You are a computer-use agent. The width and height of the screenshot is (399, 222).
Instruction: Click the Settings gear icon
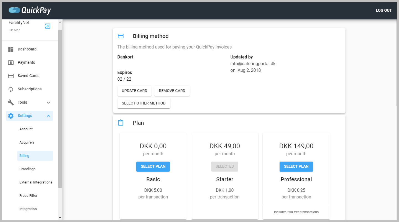(x=11, y=116)
